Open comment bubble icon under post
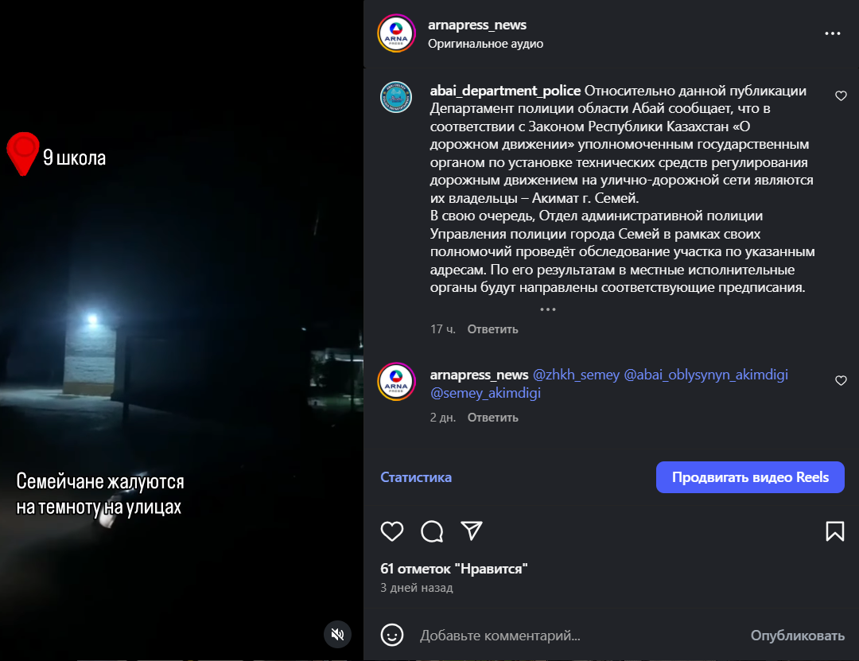Image resolution: width=859 pixels, height=661 pixels. [432, 531]
